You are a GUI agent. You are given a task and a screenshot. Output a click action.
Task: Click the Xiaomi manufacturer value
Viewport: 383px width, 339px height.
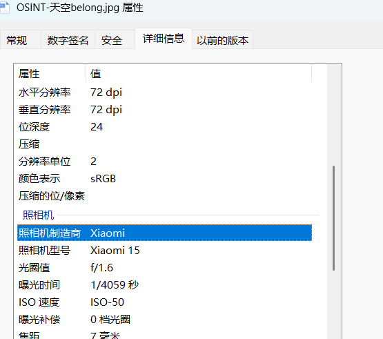tap(108, 233)
